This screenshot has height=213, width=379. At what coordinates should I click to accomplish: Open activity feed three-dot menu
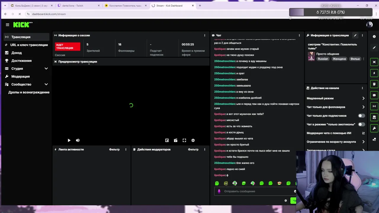point(126,149)
